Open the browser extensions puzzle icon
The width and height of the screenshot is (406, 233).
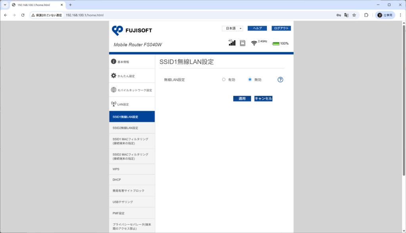tap(366, 15)
